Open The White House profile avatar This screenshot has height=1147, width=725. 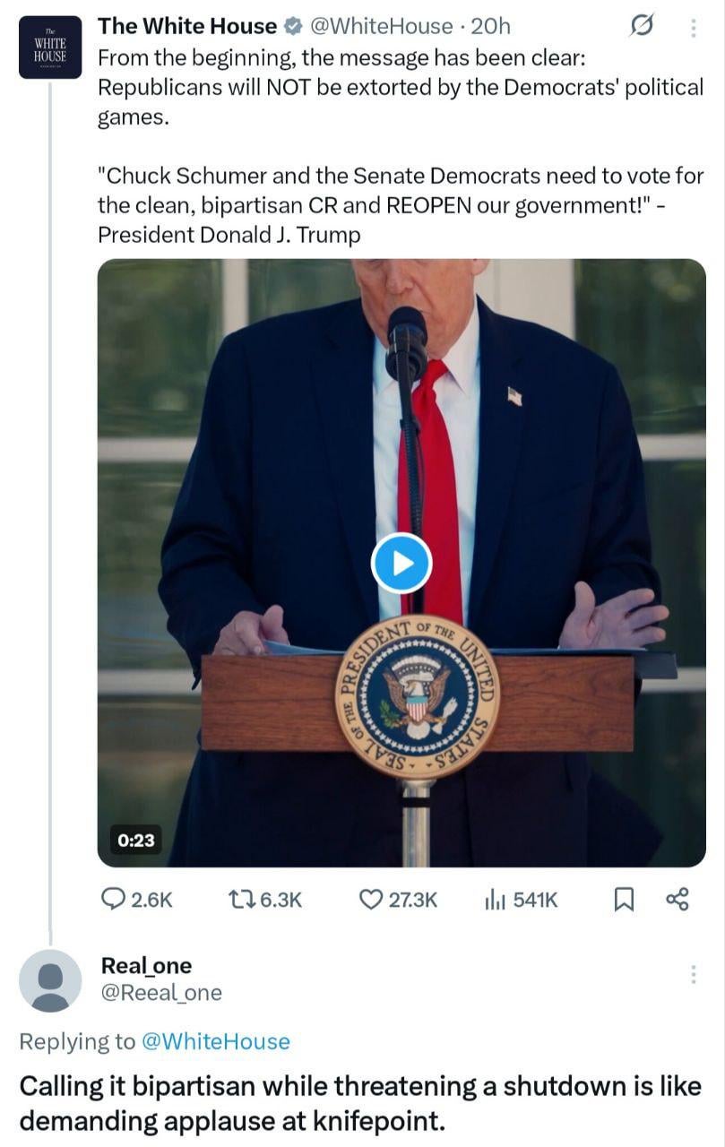[x=50, y=48]
